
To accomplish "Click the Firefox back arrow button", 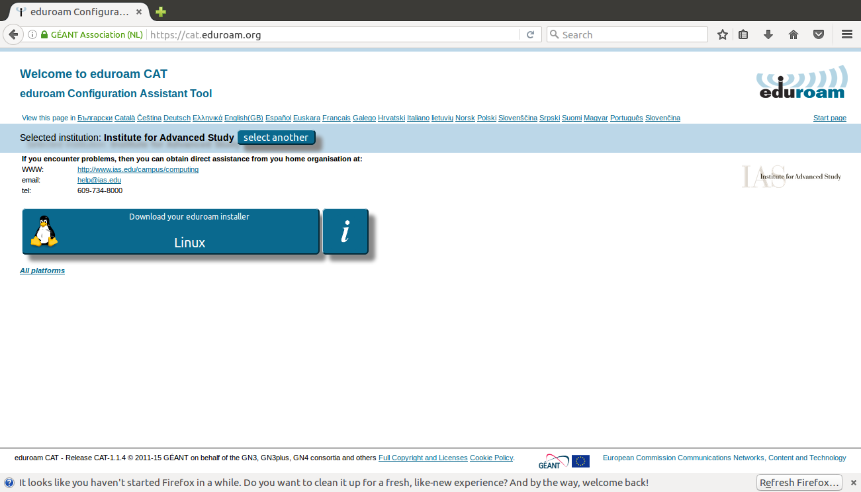I will (13, 34).
